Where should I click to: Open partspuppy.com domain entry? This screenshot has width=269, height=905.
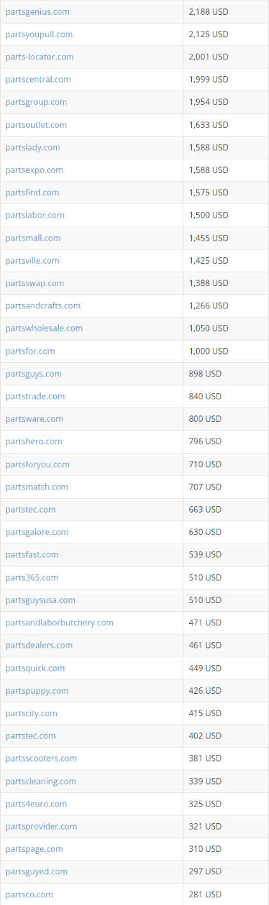click(x=37, y=691)
